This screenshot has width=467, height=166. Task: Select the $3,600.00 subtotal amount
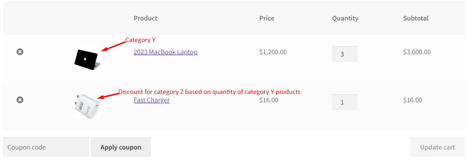point(417,52)
